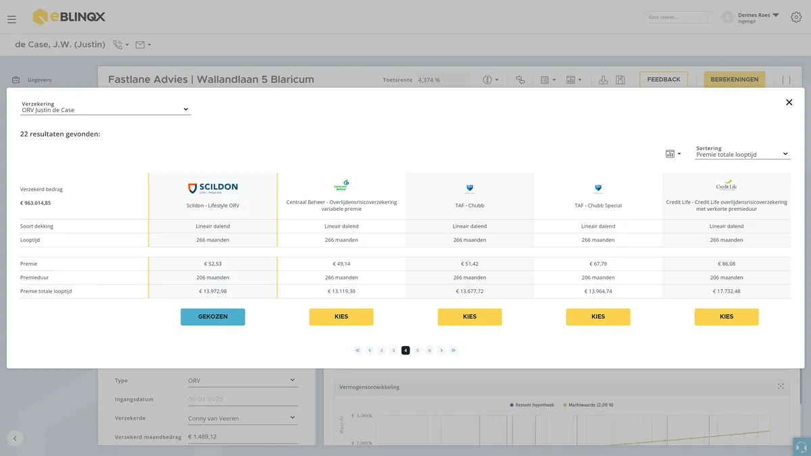Viewport: 811px width, 456px height.
Task: Click the Berekeningen button
Action: [x=735, y=80]
